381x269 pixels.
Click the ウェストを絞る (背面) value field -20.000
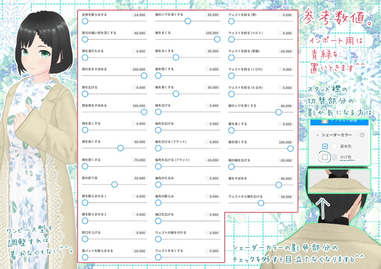[x=286, y=51]
